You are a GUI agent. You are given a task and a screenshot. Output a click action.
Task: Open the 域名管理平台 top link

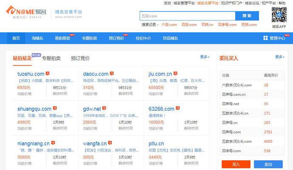[x=184, y=3]
